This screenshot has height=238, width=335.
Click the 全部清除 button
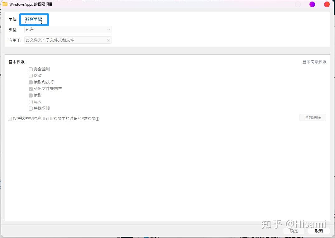pos(313,118)
